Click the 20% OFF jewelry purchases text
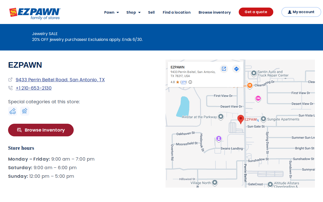The height and width of the screenshot is (202, 323). point(87,40)
